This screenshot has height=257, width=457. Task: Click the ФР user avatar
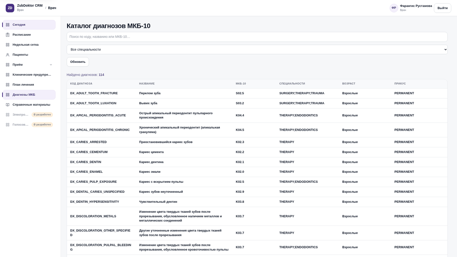(x=394, y=8)
